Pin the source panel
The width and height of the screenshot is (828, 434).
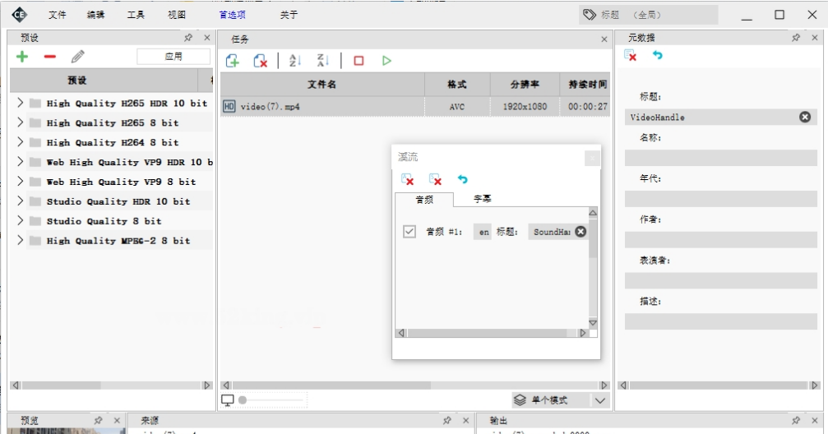pyautogui.click(x=447, y=420)
